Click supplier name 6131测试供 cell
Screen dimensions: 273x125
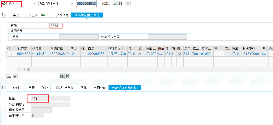40,54
